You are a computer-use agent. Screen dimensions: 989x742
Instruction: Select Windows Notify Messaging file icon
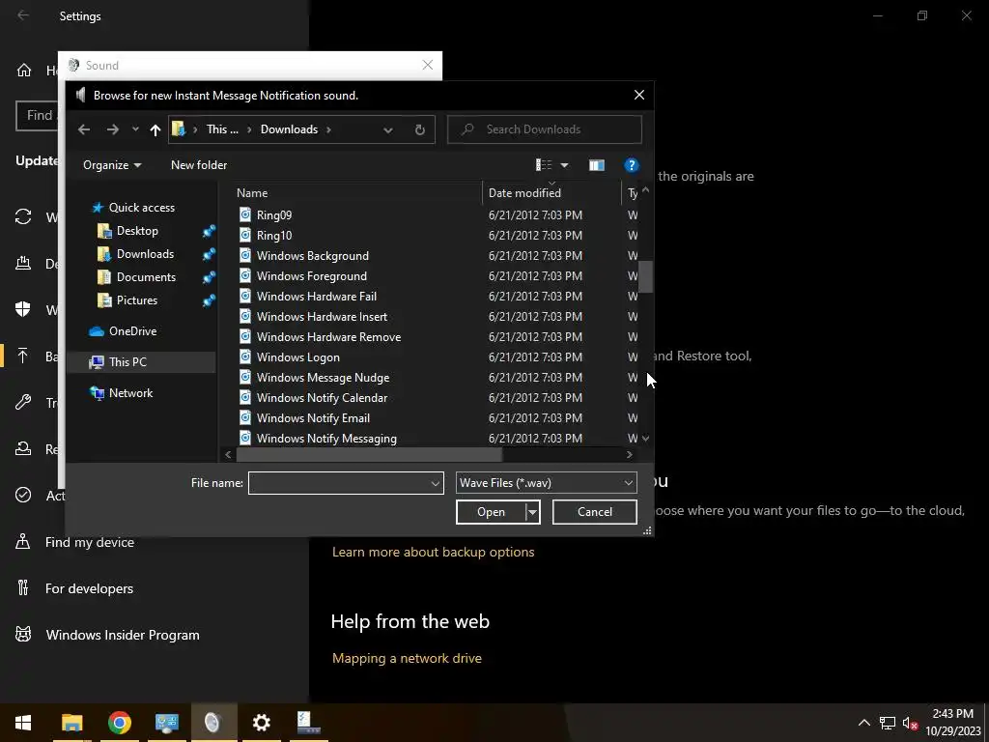pos(245,438)
